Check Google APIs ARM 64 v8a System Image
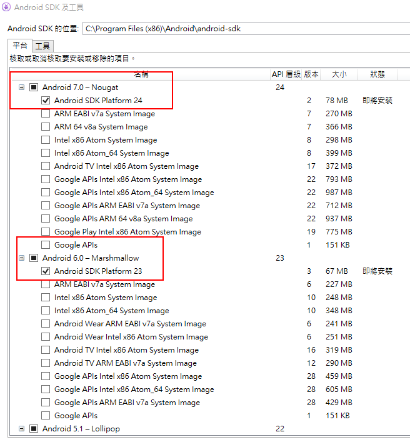The image size is (410, 442). pyautogui.click(x=46, y=218)
